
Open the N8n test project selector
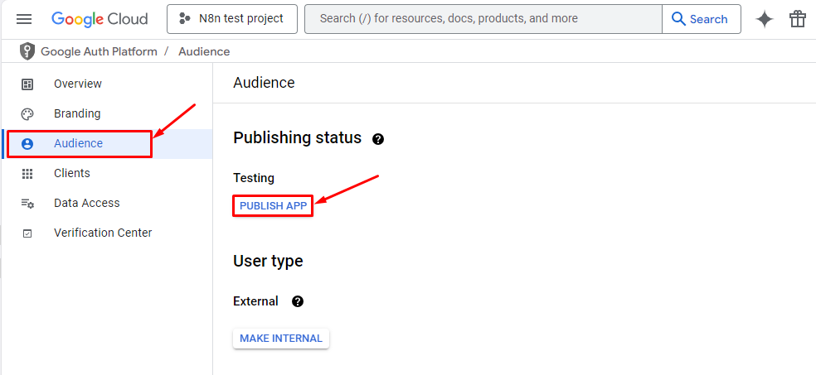click(x=232, y=19)
